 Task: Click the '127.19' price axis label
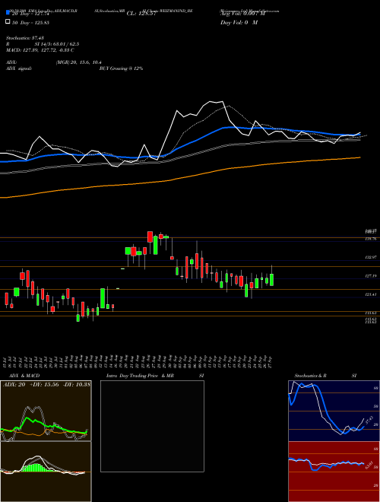(371, 275)
